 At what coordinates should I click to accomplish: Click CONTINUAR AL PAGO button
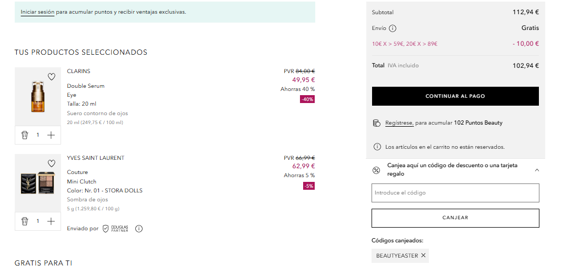click(x=455, y=96)
